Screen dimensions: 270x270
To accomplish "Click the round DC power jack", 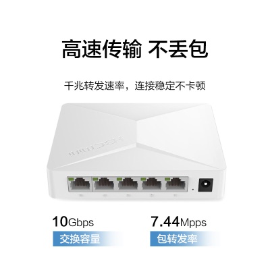I will [206, 185].
